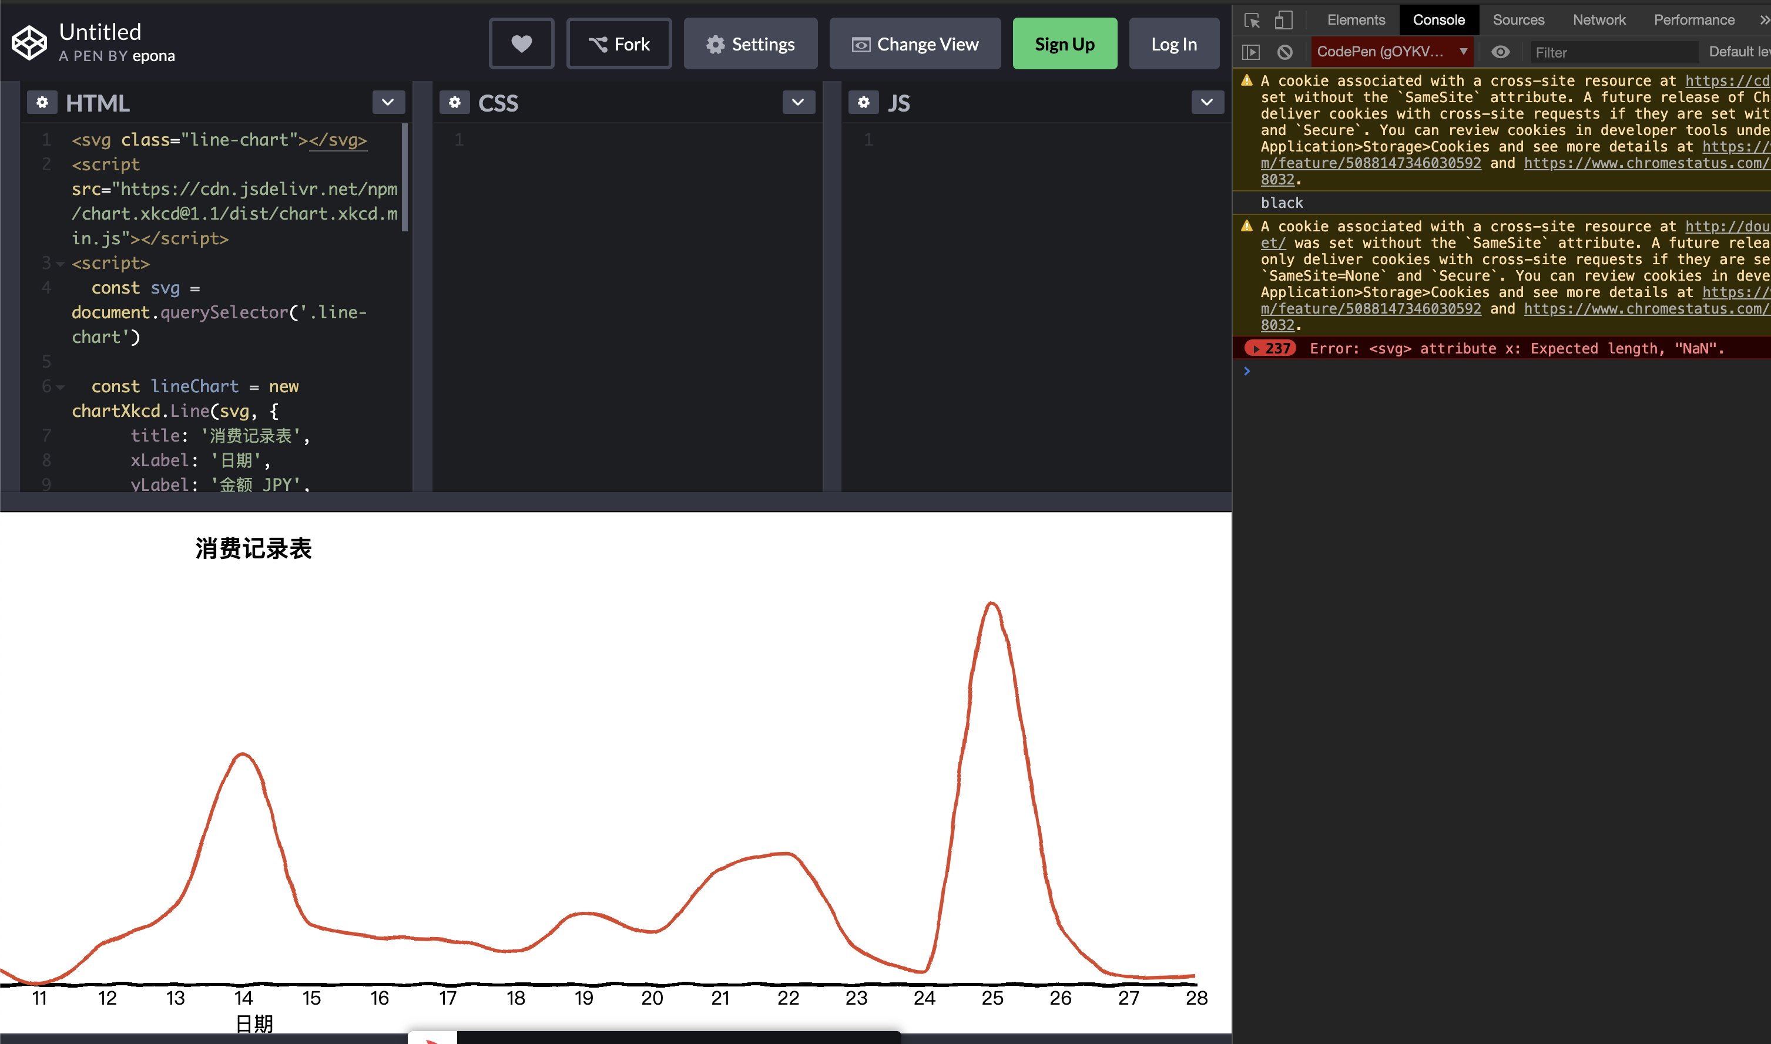Toggle the DevTools device toolbar icon
The height and width of the screenshot is (1044, 1771).
click(x=1283, y=20)
